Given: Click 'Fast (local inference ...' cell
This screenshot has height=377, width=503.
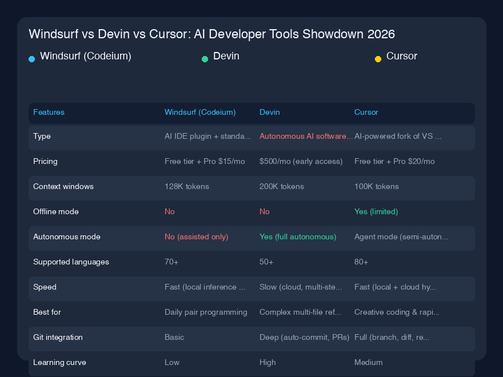Looking at the screenshot, I should coord(205,287).
